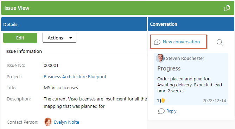Click the like count 1
Image resolution: width=235 pixels, height=129 pixels.
click(x=158, y=100)
